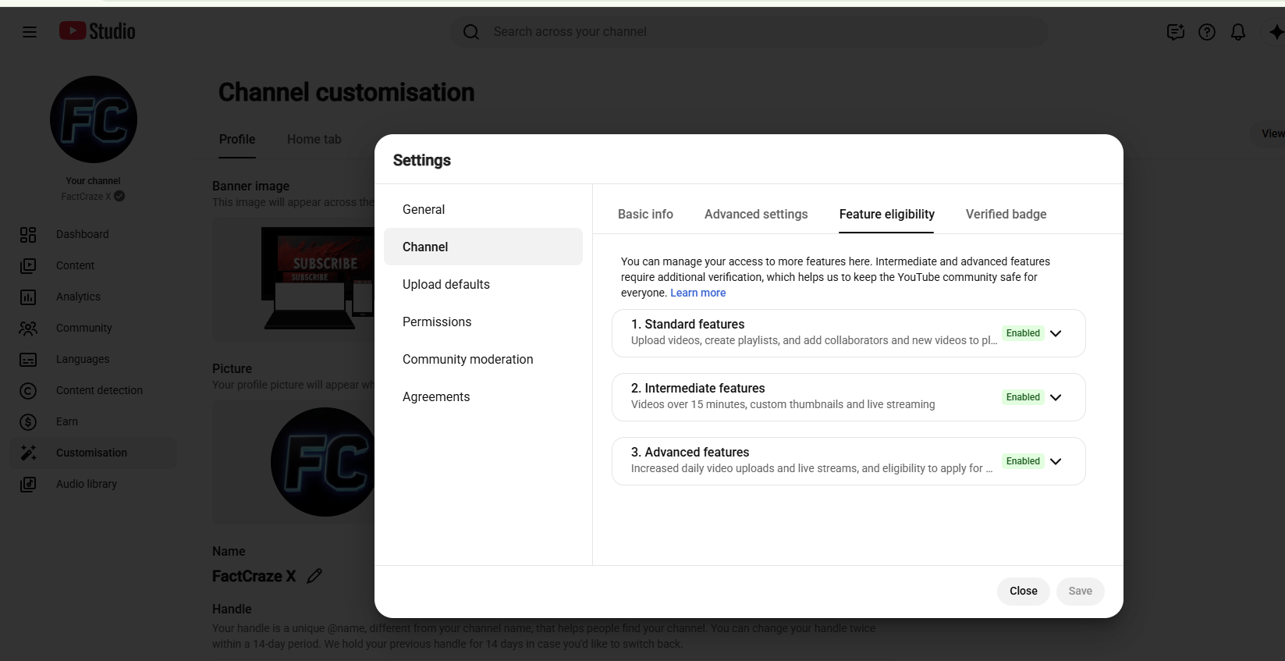Screen dimensions: 1285x661
Task: Click the search across your channel field
Action: coord(749,32)
